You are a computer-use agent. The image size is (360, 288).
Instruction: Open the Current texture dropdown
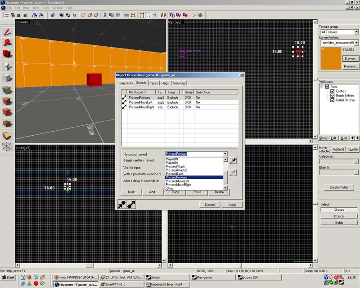356,43
